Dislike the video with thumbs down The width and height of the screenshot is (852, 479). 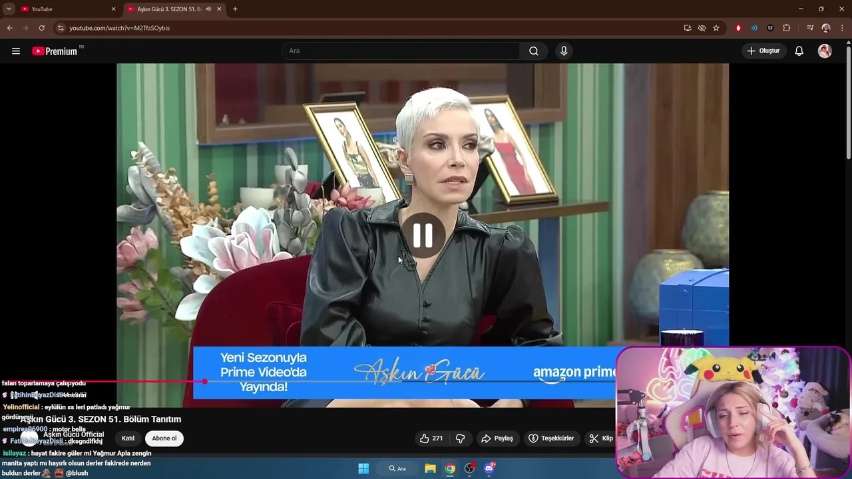460,438
